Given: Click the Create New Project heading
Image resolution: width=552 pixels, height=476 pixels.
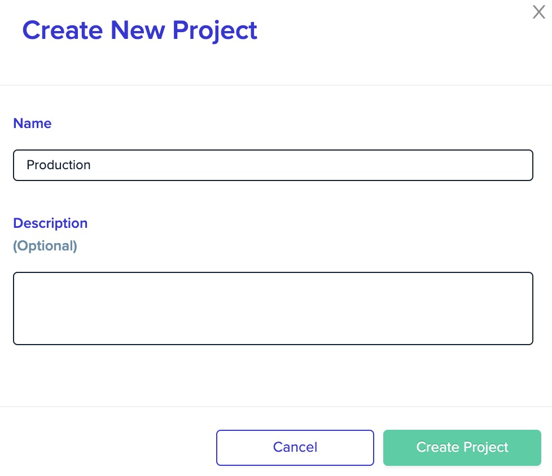Looking at the screenshot, I should click(x=139, y=30).
